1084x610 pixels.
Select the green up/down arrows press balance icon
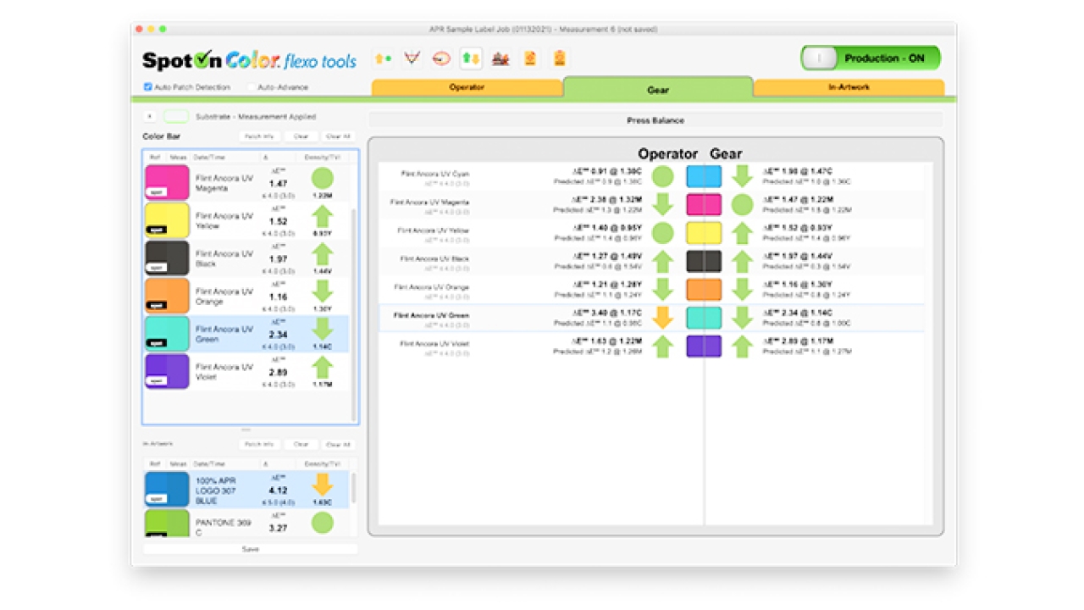coord(471,58)
